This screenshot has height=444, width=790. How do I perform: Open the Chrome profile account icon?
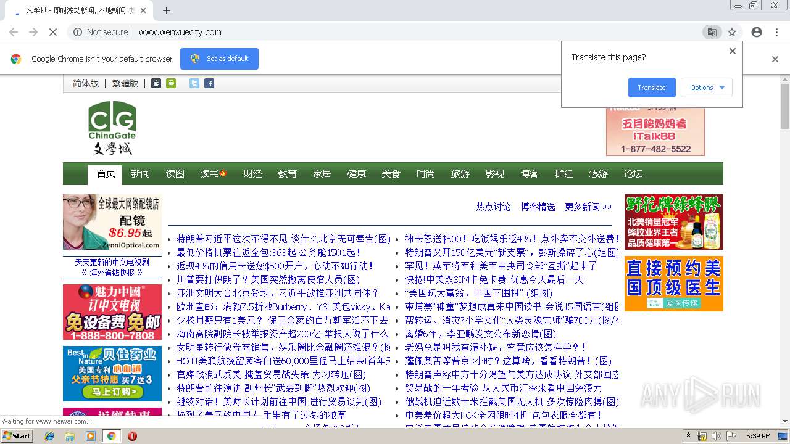757,32
